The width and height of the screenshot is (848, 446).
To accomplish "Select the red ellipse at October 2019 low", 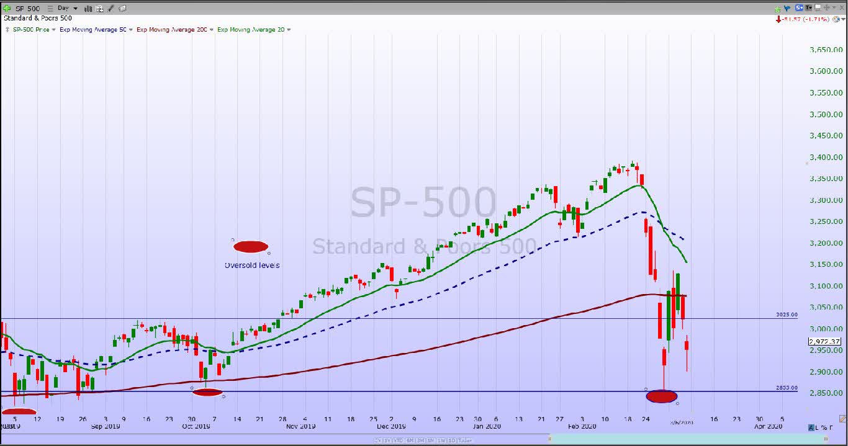I will click(207, 392).
